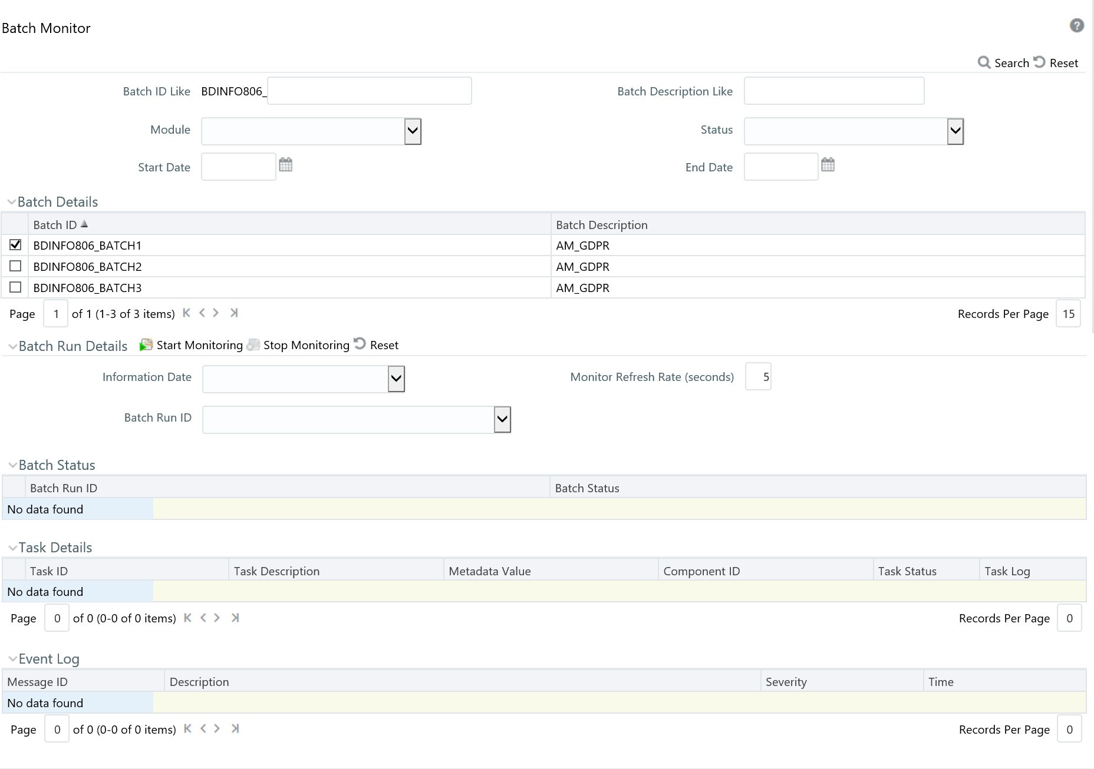Open the Batch Run ID dropdown
The height and width of the screenshot is (769, 1094).
(502, 419)
